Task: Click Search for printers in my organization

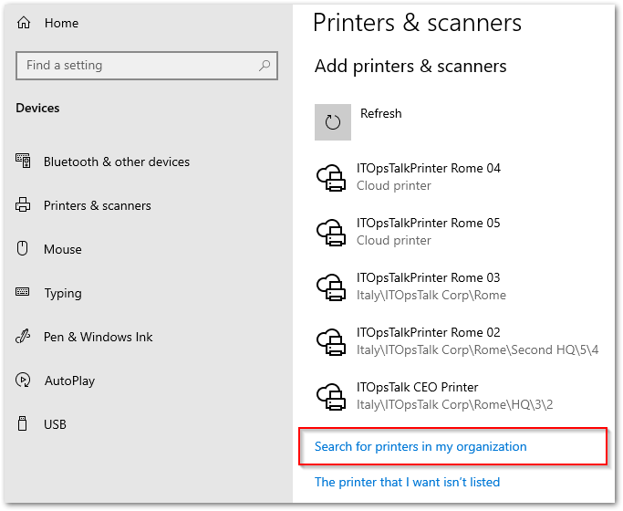Action: coord(421,446)
